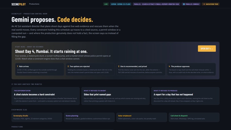Click the LIVE status badge

point(106,4)
